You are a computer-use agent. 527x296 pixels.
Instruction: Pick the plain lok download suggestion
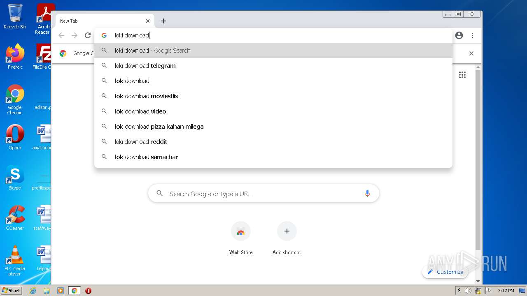click(x=273, y=81)
